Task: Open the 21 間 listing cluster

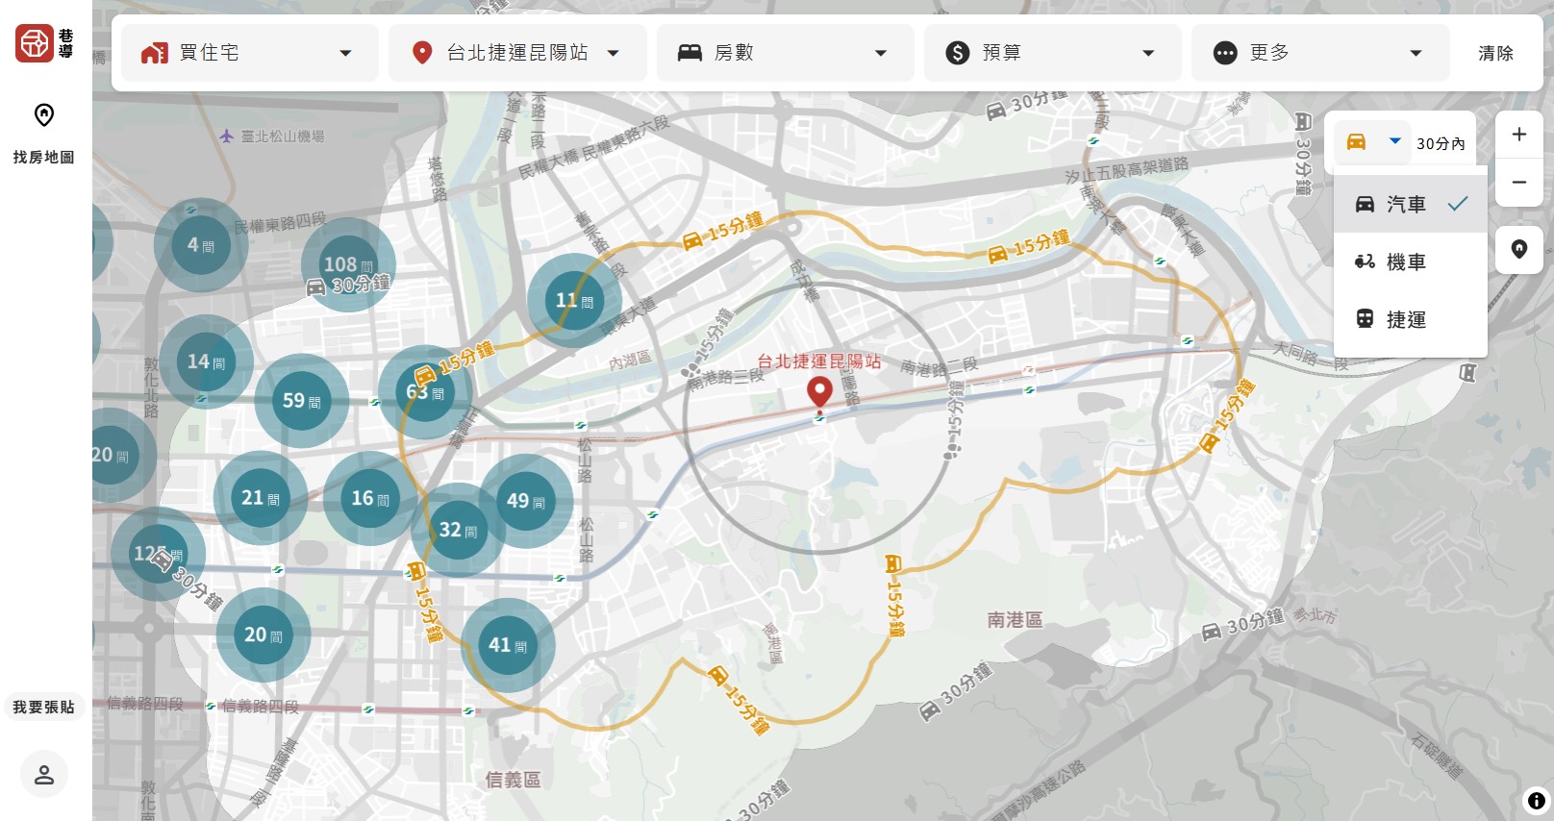Action: (261, 498)
